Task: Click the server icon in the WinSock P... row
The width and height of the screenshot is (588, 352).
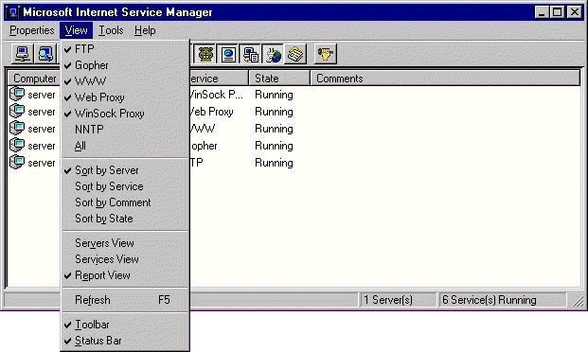Action: coord(17,94)
